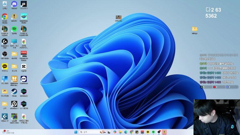Open File Explorer from the taskbar

120,132
